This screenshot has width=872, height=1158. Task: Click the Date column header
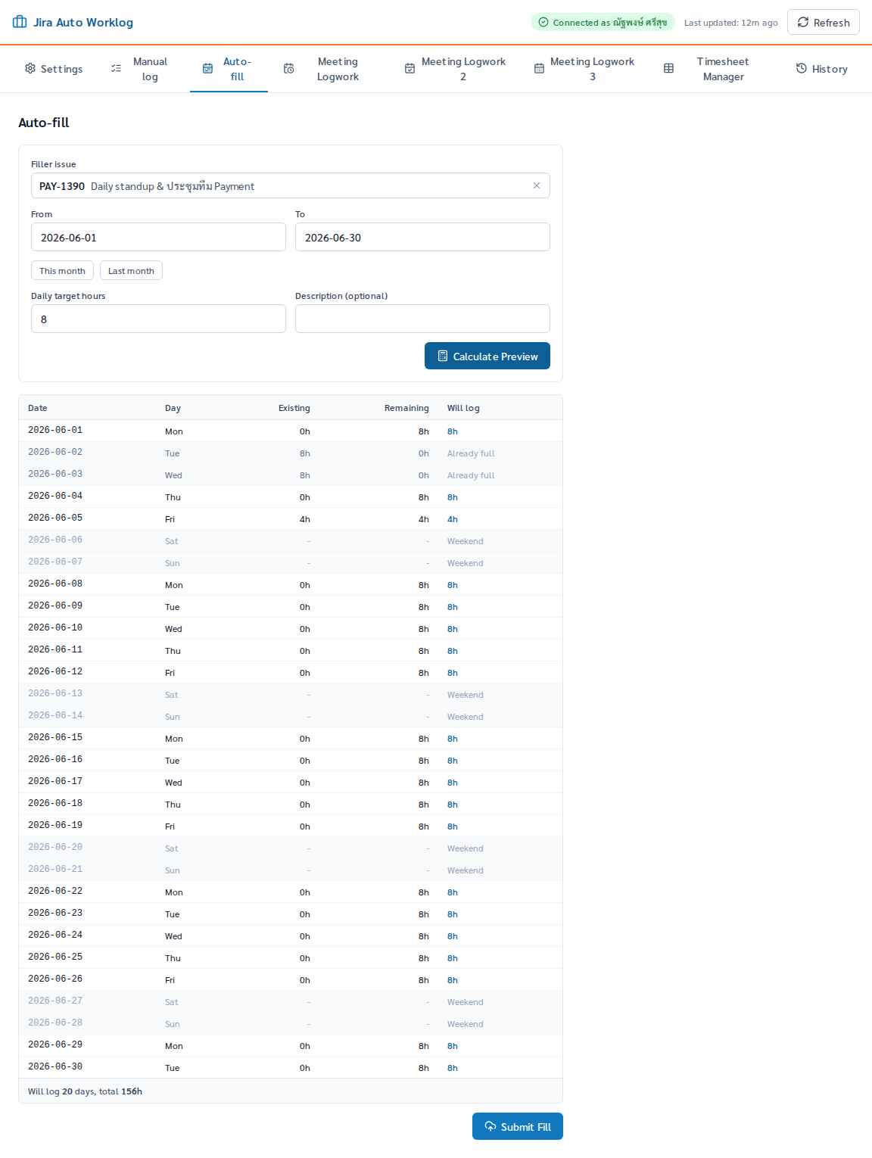(x=38, y=408)
